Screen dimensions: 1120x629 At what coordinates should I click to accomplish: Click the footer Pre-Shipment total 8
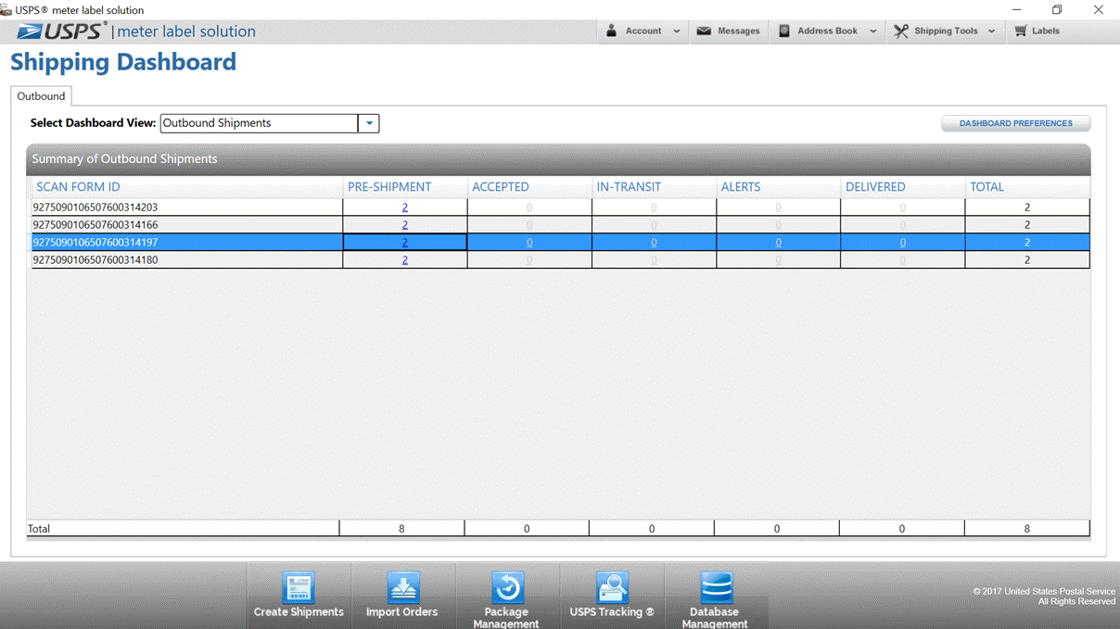pyautogui.click(x=401, y=529)
